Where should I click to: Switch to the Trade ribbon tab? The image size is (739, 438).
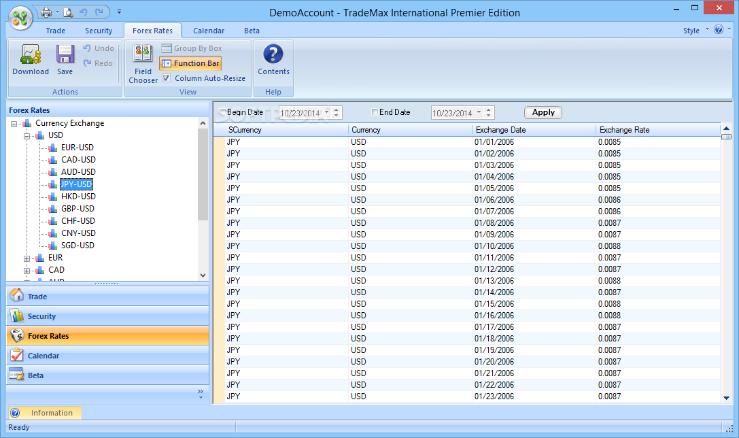tap(56, 31)
